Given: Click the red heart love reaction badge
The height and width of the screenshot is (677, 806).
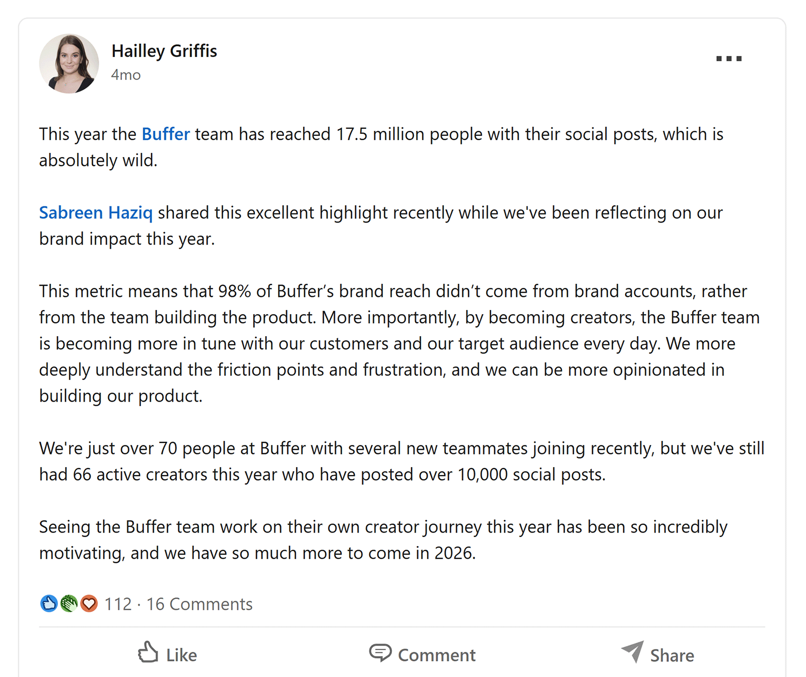Looking at the screenshot, I should click(x=89, y=604).
